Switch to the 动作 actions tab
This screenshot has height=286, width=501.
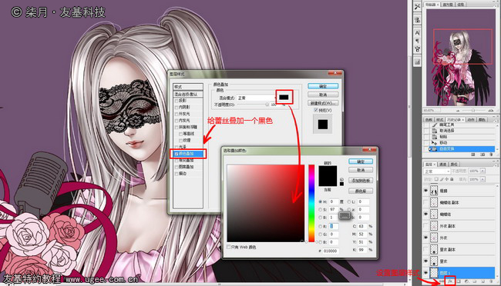click(471, 120)
